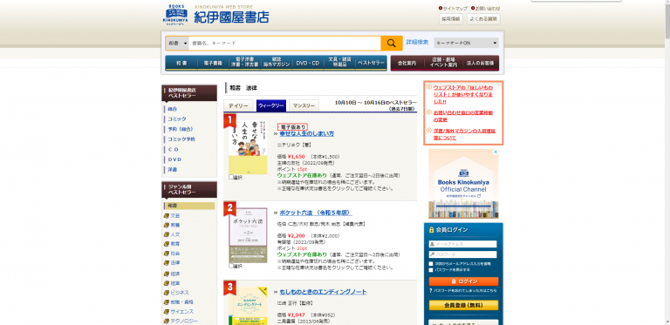The image size is (670, 325).
Task: Open the 和書 search category dropdown
Action: click(x=177, y=43)
